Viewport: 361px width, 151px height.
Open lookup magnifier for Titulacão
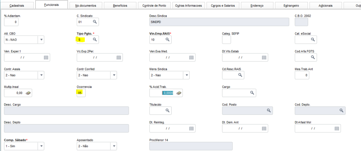pos(168,110)
